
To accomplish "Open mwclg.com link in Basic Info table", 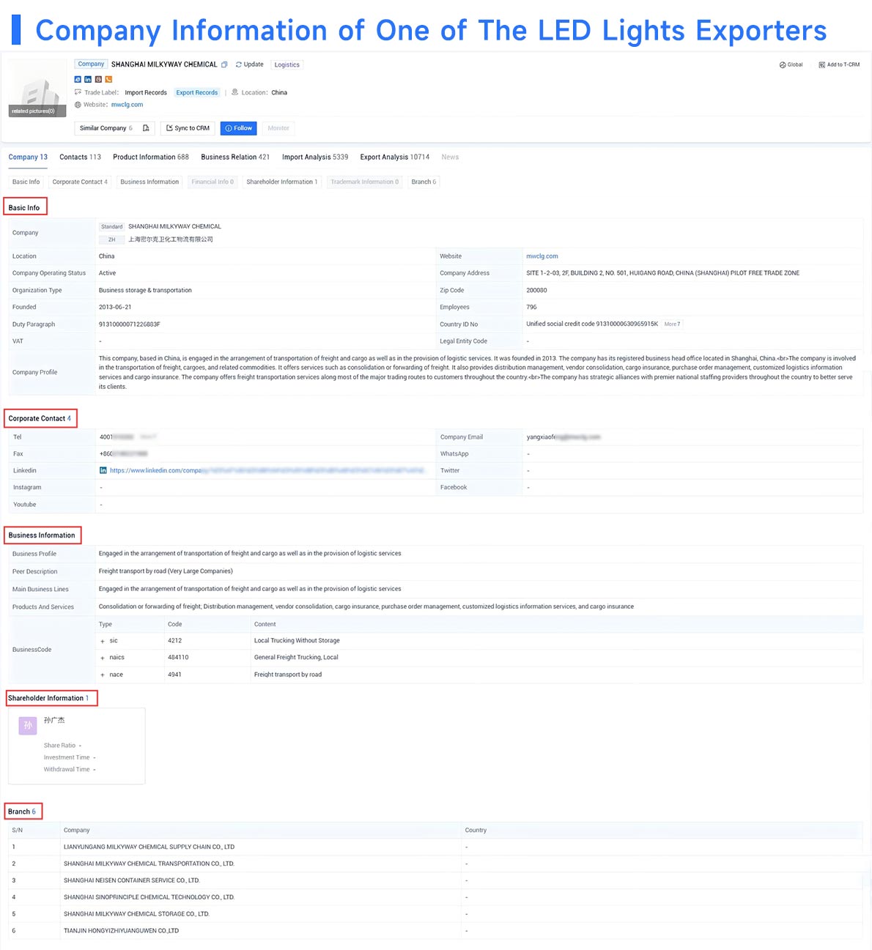I will pyautogui.click(x=542, y=256).
